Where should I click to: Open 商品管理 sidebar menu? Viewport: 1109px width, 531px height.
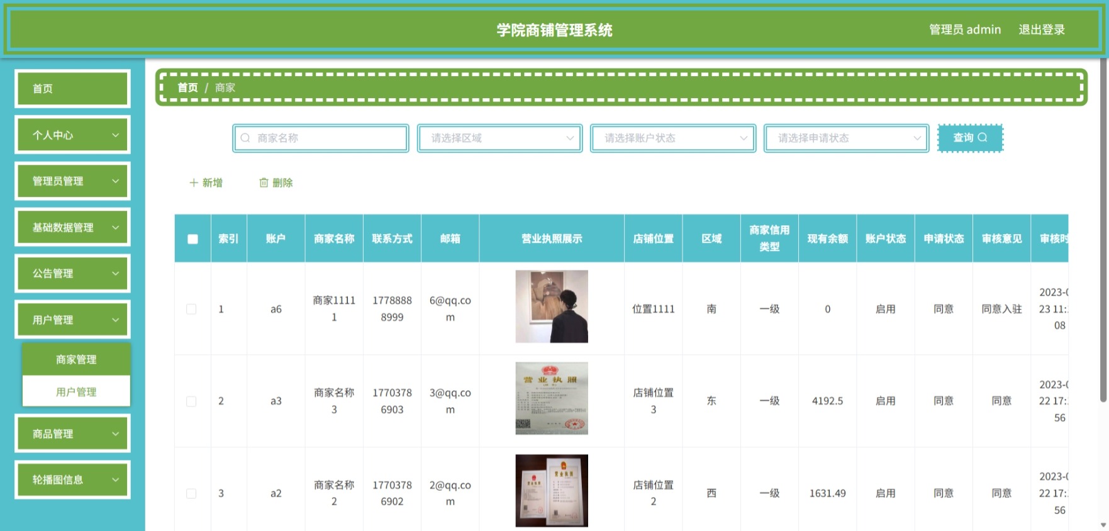73,433
